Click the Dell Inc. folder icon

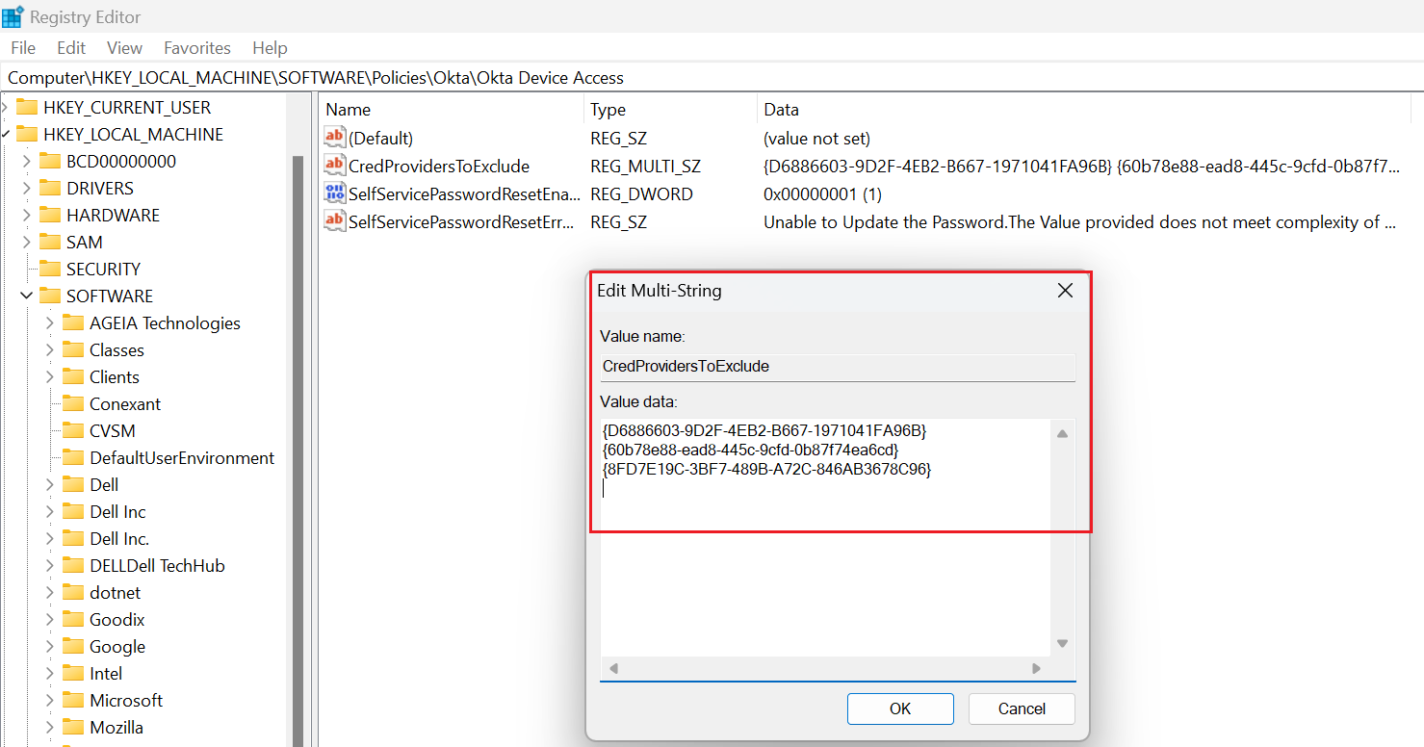pos(73,539)
